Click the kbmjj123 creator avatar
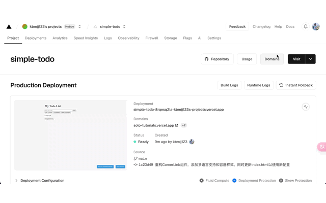 [x=192, y=142]
